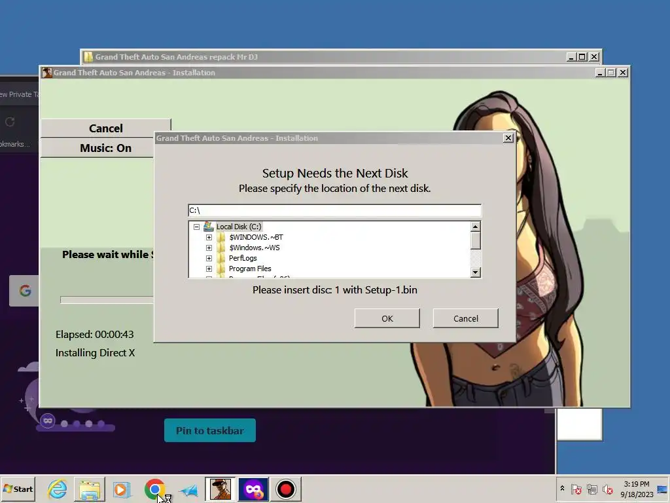Image resolution: width=670 pixels, height=503 pixels.
Task: Close the GTA San Andreas Installation window
Action: [623, 73]
